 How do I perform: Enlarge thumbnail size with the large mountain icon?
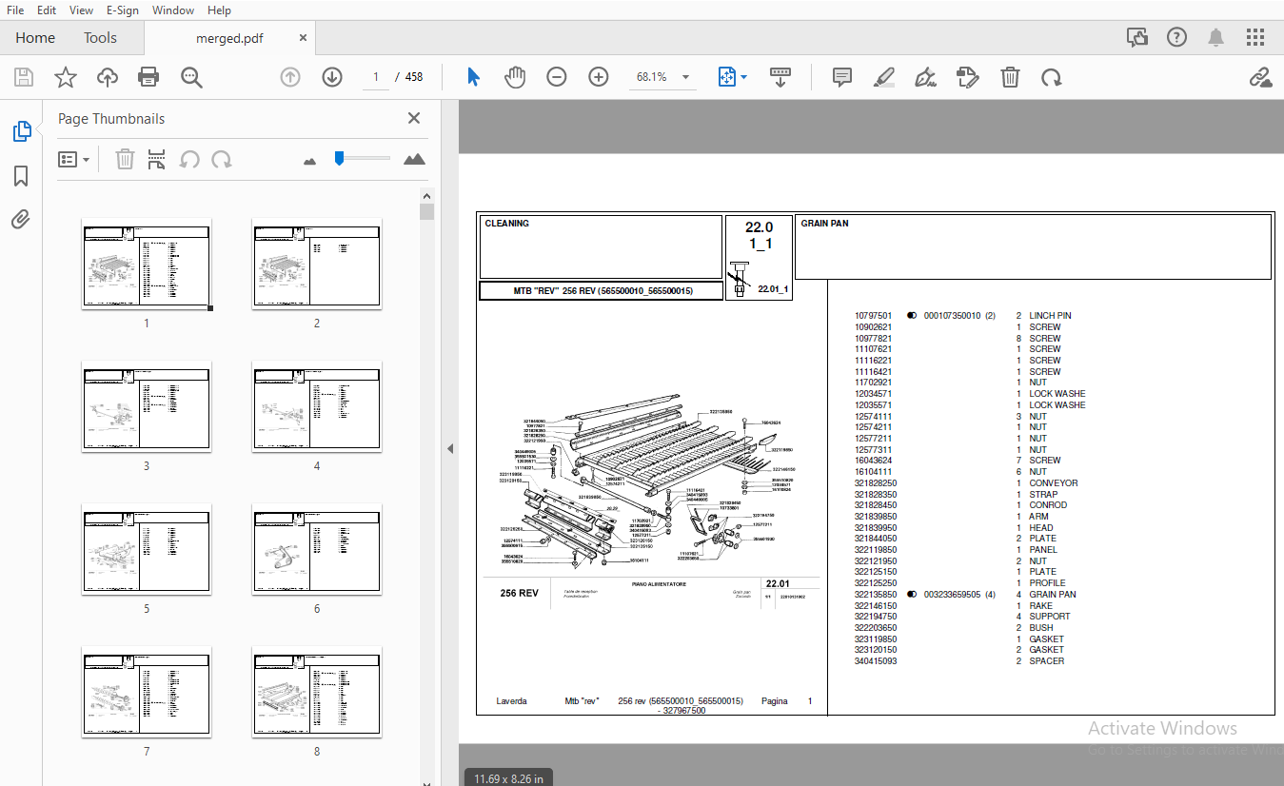[414, 159]
